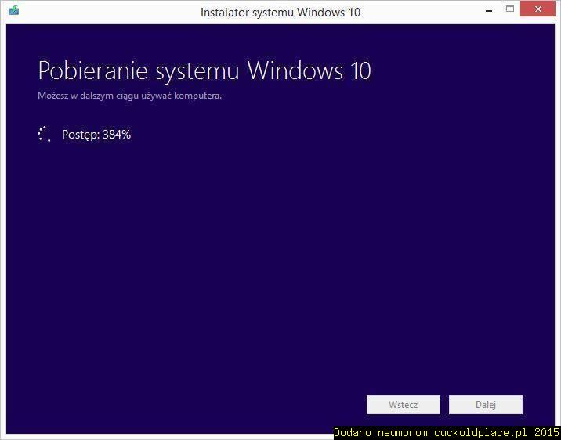Maximize the installer window
The image size is (561, 440).
coord(510,10)
